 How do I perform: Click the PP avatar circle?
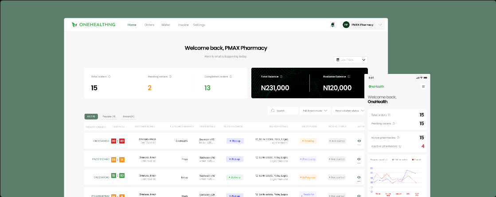click(x=346, y=25)
